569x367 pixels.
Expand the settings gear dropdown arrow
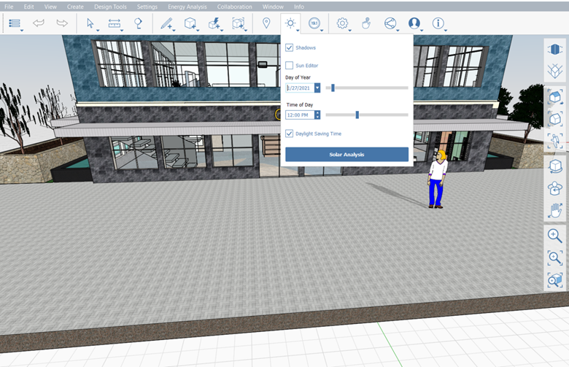coord(350,30)
